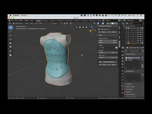Switch to the UV Editing workspace tab
152x114 pixels.
(x=60, y=21)
